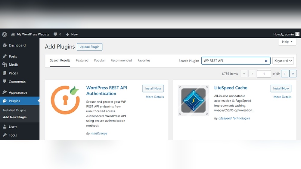Open WordPress REST API Authentication title link
This screenshot has width=301, height=169.
(107, 91)
